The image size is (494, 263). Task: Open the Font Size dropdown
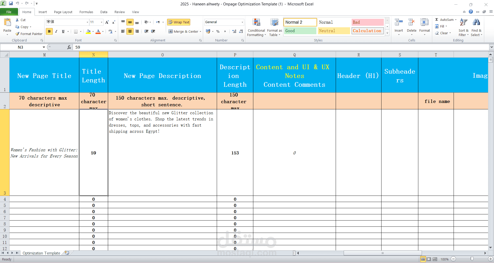pos(101,22)
